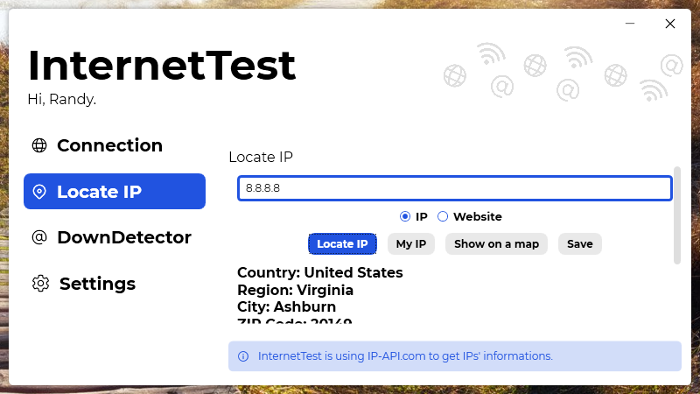Click the gear icon beside Settings
This screenshot has width=700, height=394.
40,283
